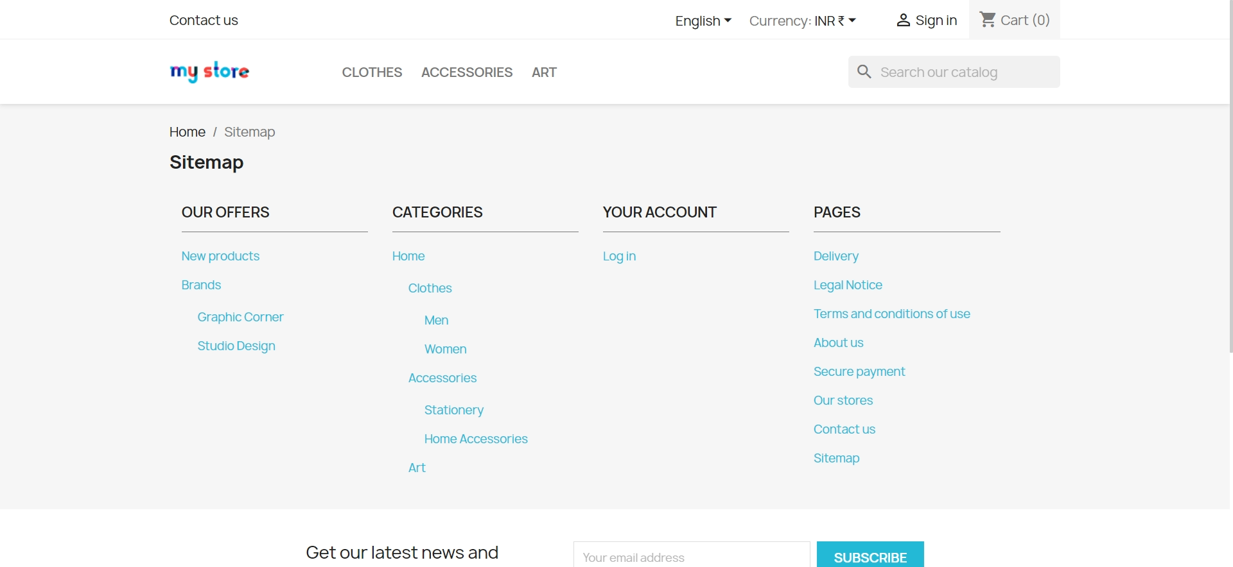Viewport: 1233px width, 567px height.
Task: Click the shopping cart icon
Action: pos(988,20)
